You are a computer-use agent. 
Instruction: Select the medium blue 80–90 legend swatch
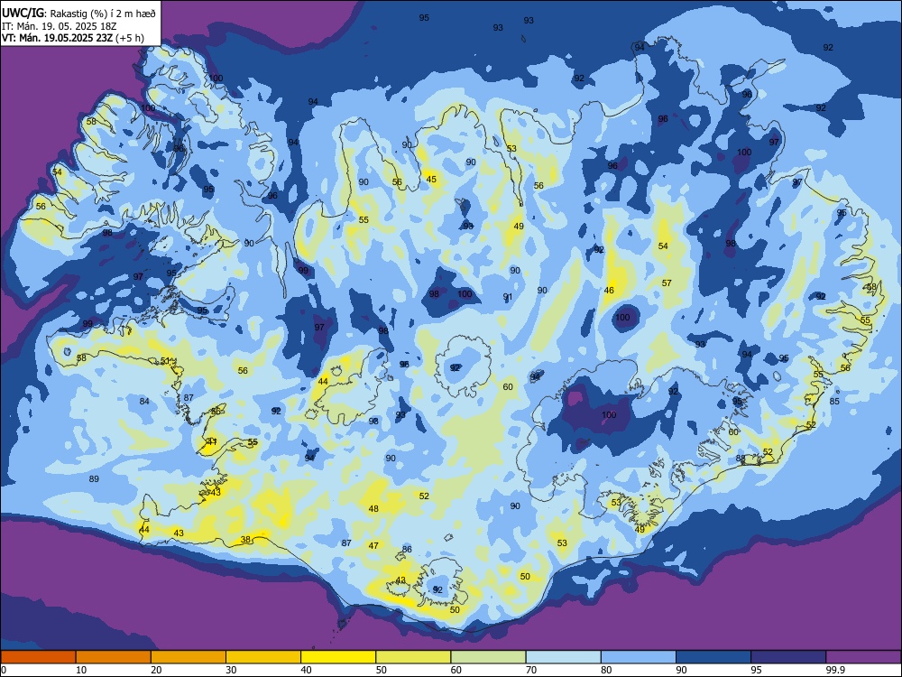[639, 657]
